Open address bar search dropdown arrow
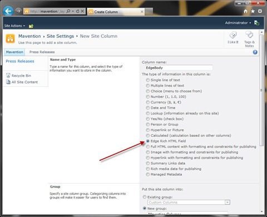This screenshot has width=267, height=217. [73, 11]
